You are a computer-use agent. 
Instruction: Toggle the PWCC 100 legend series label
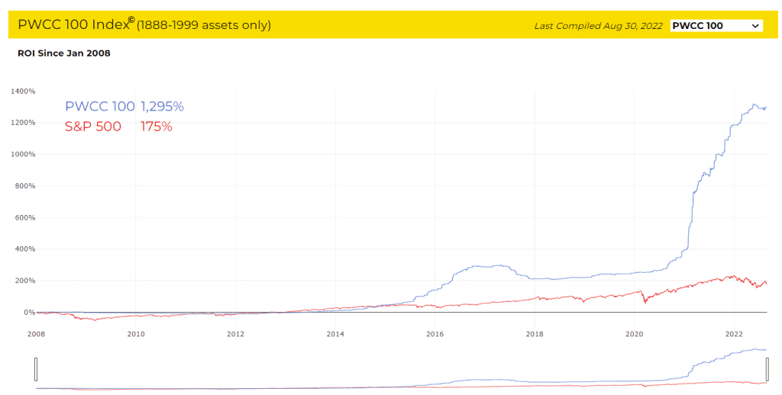[100, 107]
